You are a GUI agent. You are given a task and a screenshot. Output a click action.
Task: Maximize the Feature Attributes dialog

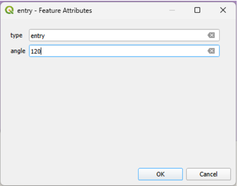point(197,11)
